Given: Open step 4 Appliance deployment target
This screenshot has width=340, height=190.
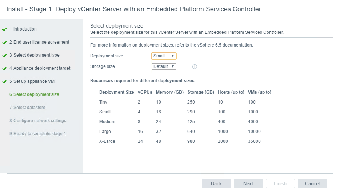Looking at the screenshot, I should pos(40,68).
